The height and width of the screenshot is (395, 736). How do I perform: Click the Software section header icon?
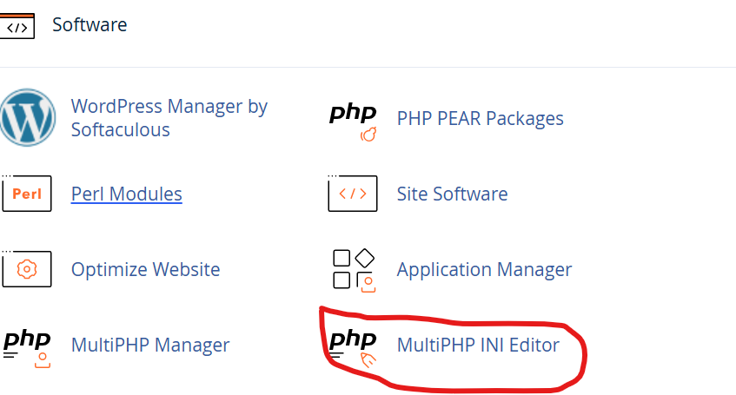(17, 26)
